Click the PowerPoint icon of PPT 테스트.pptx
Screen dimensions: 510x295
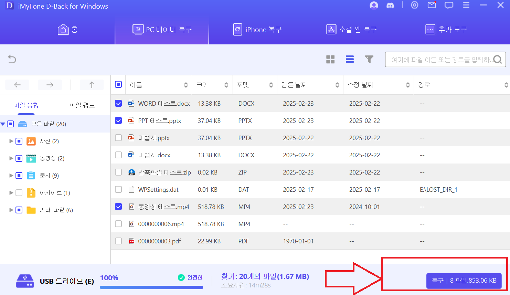click(x=131, y=120)
